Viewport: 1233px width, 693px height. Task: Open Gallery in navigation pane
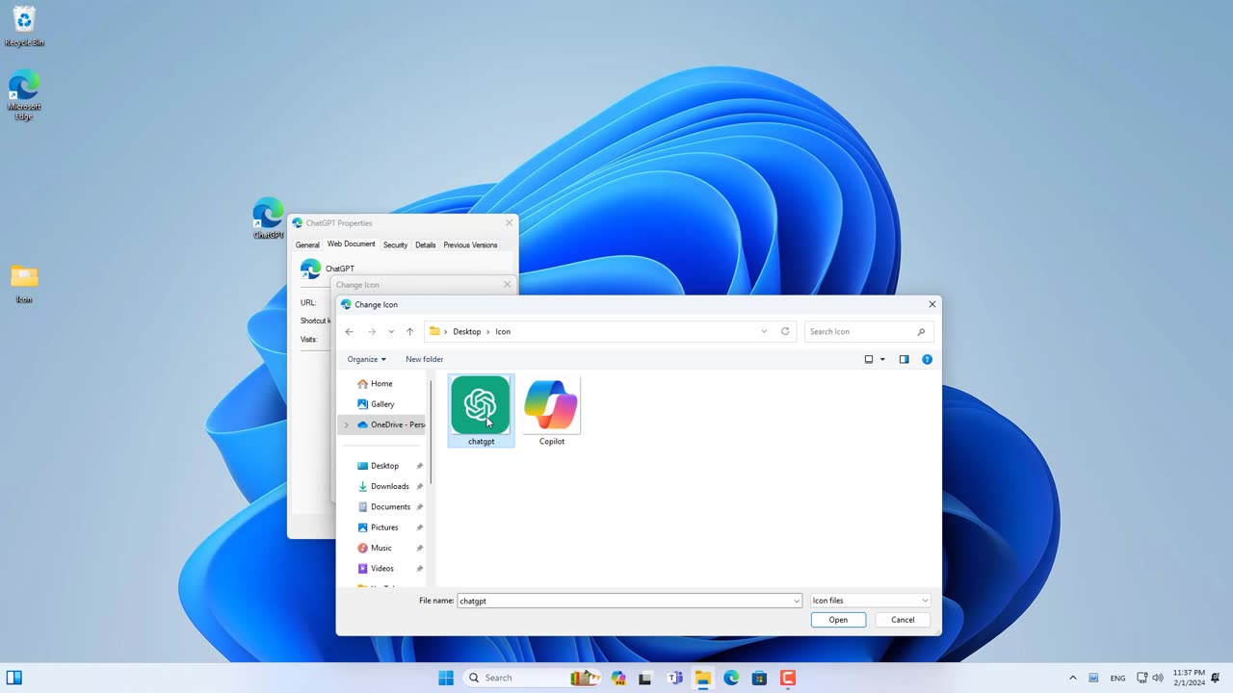pos(382,404)
